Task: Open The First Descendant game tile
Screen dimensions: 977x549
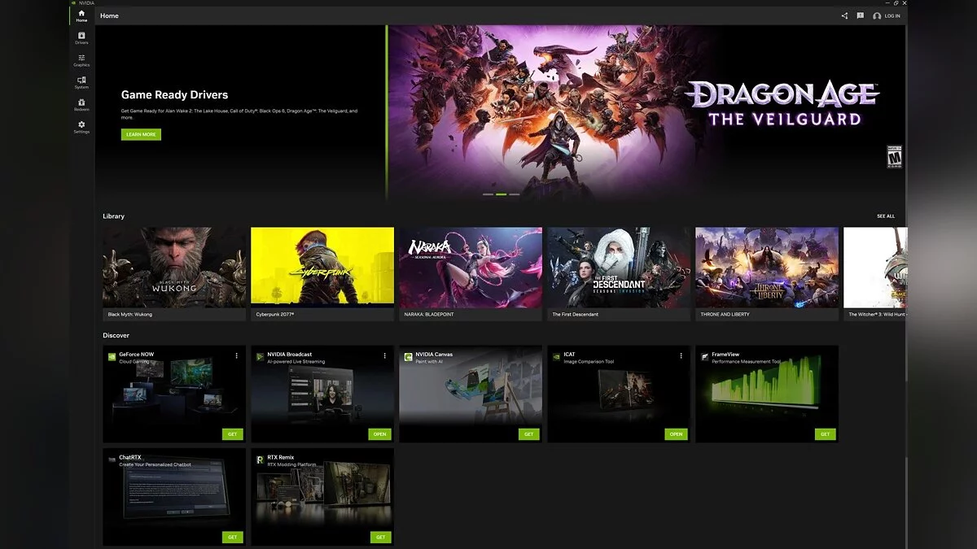Action: click(619, 274)
